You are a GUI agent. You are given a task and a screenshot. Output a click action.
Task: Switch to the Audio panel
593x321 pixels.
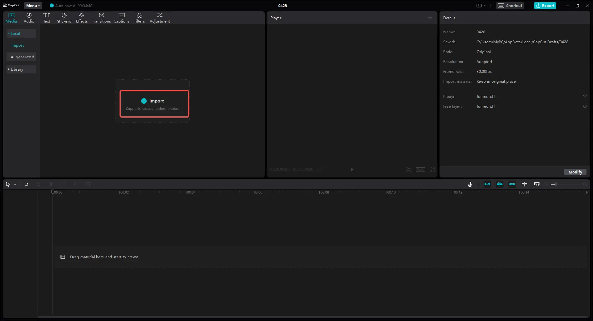(29, 17)
